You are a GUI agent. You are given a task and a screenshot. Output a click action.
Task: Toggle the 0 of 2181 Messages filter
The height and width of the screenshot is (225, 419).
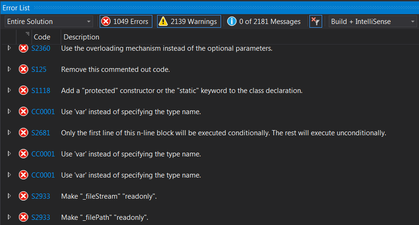point(264,21)
